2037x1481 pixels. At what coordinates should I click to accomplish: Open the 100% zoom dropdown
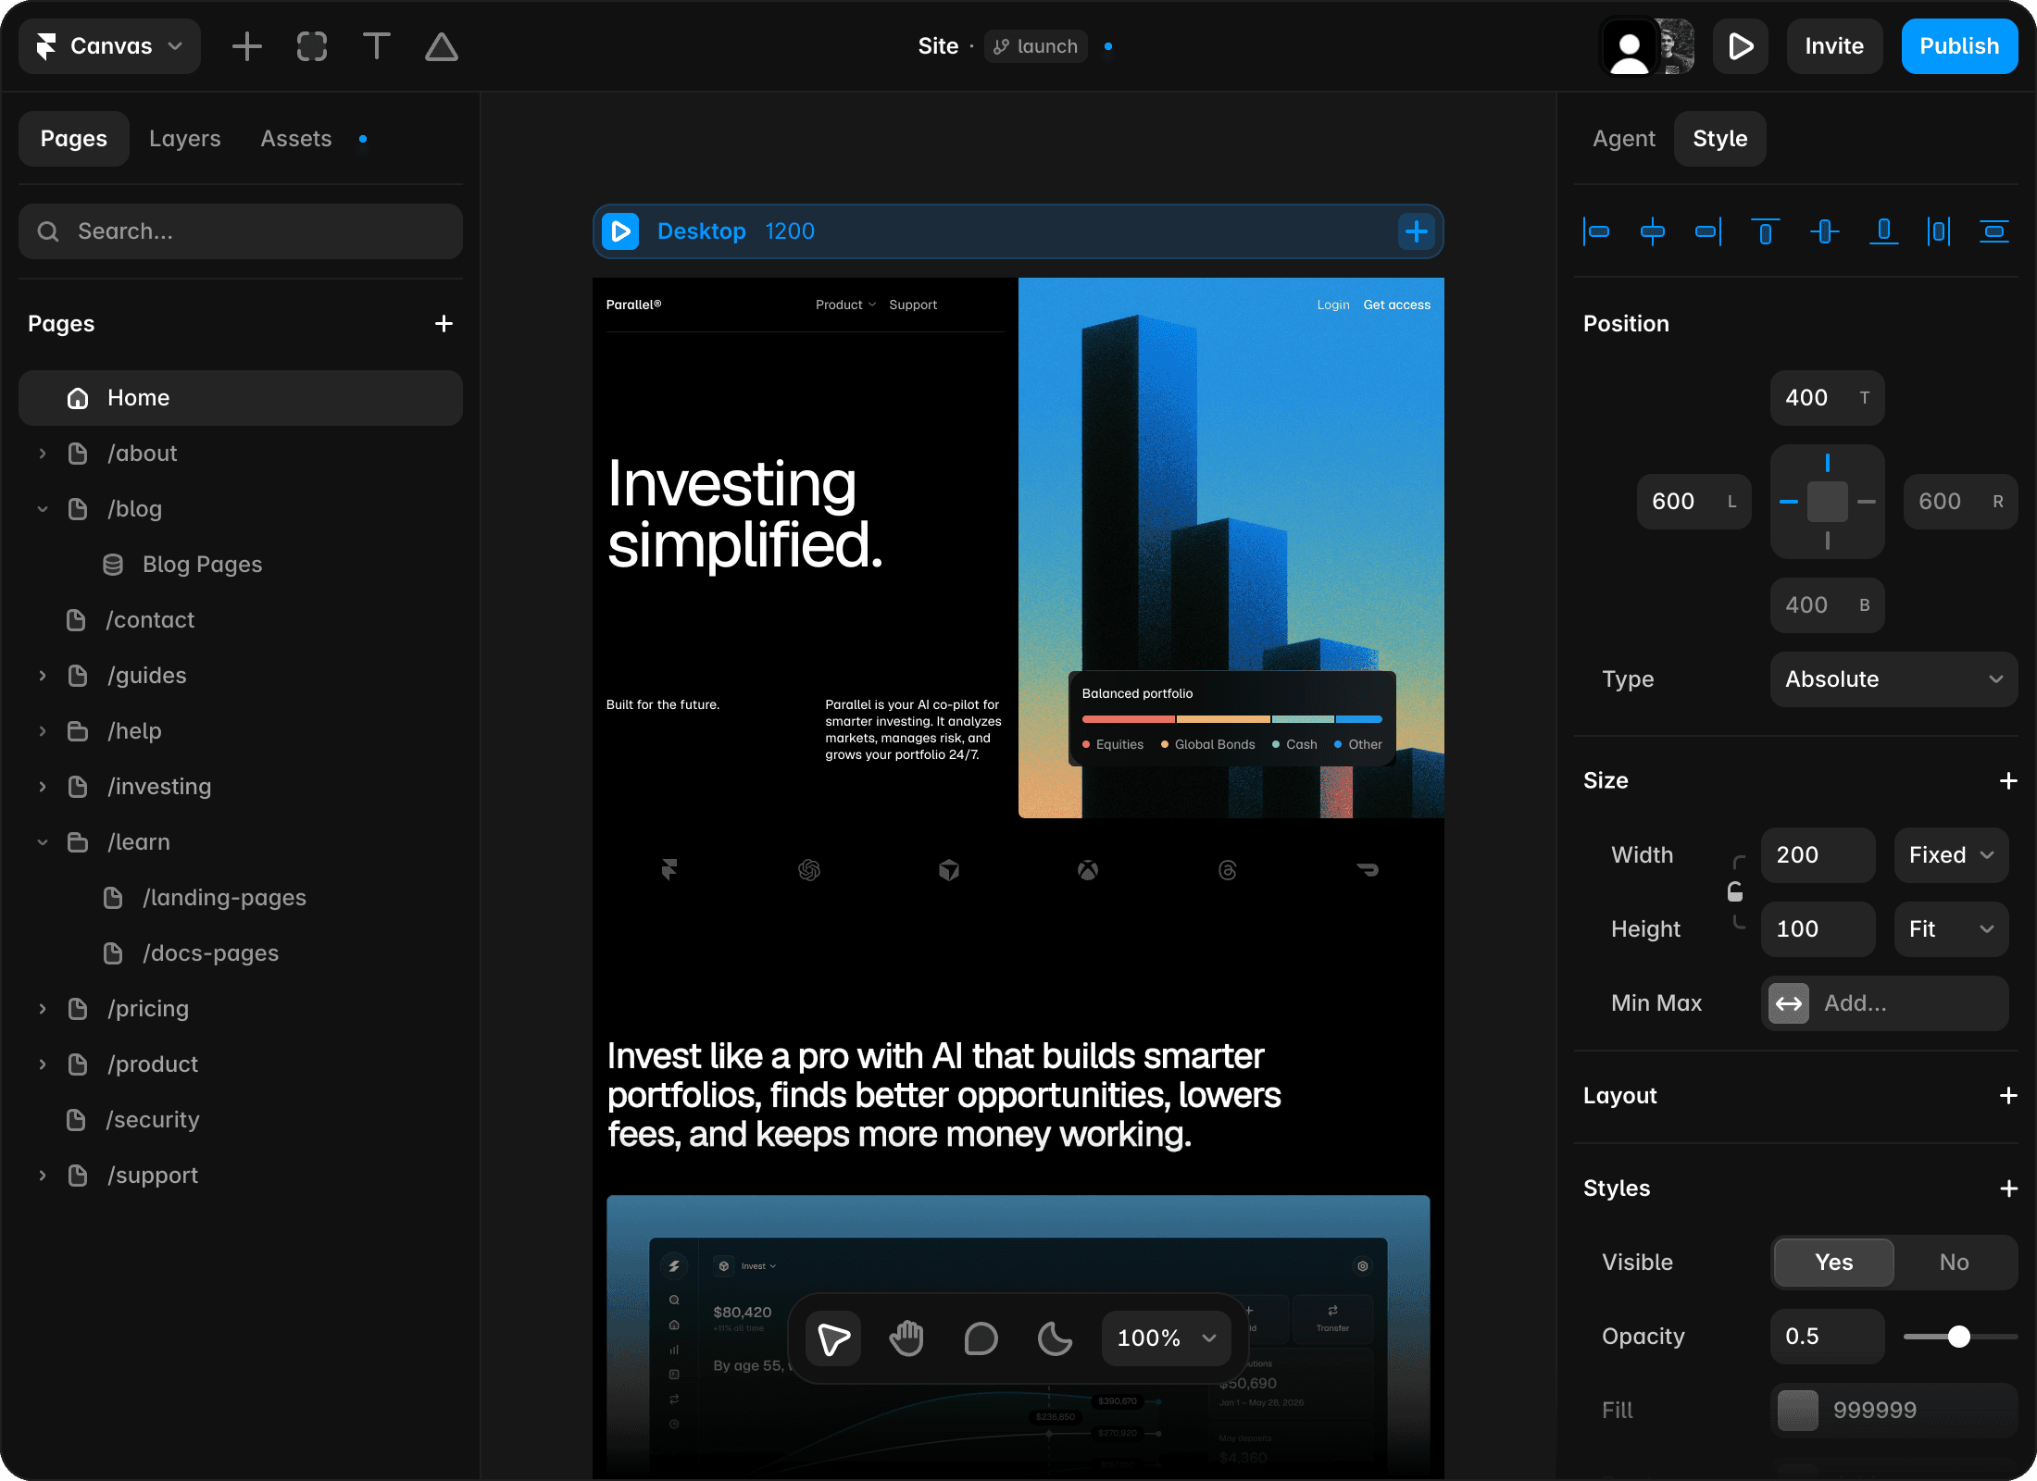coord(1167,1338)
